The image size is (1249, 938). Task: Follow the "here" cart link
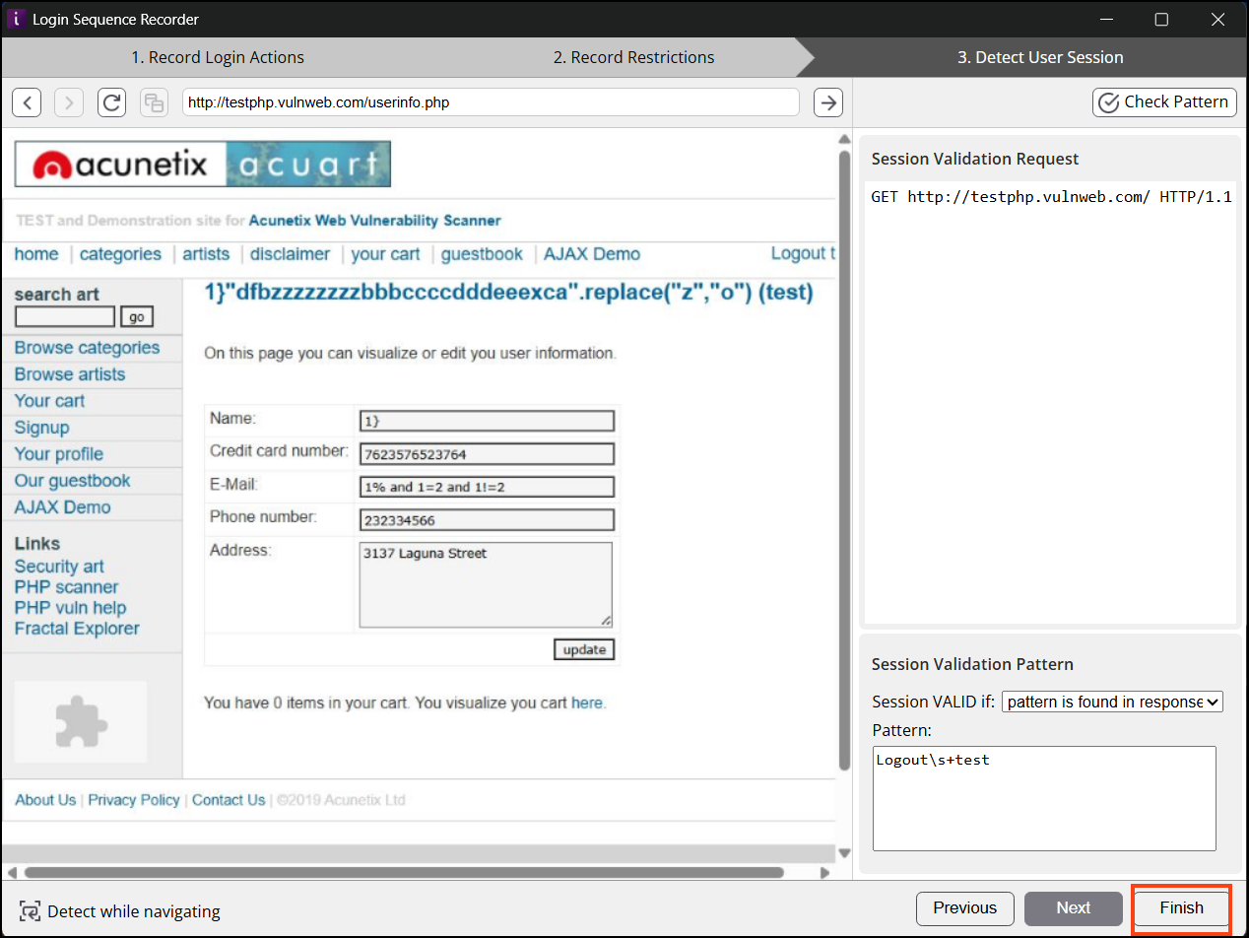588,702
